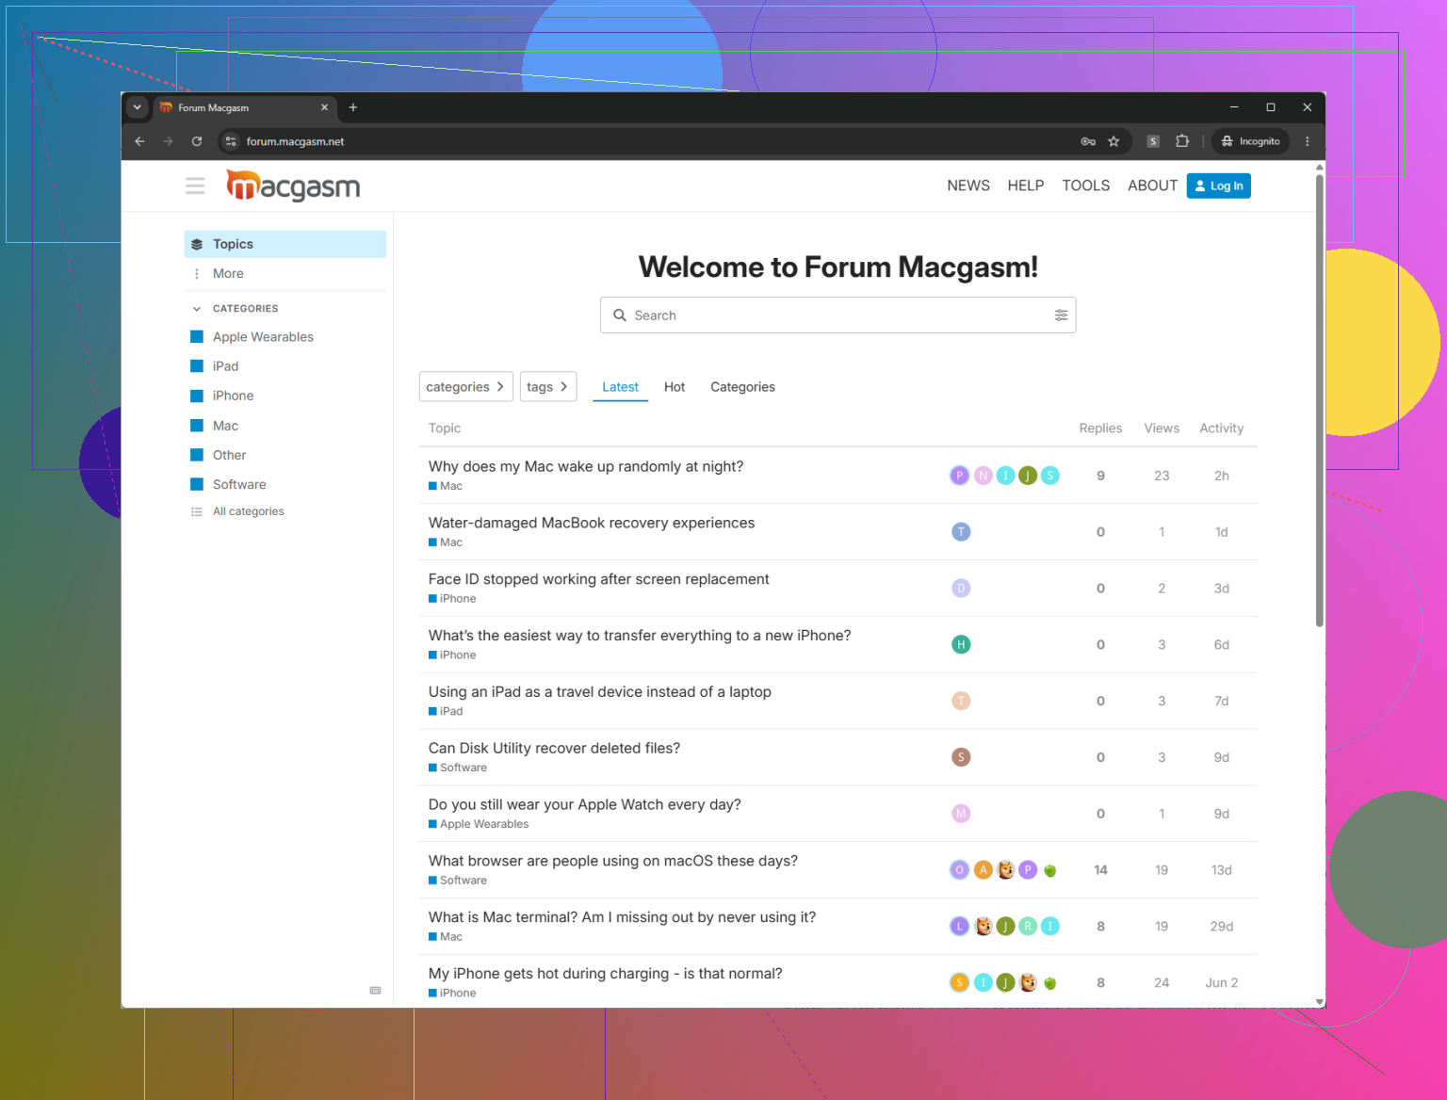Open topic about Mac waking randomly
Viewport: 1447px width, 1100px height.
(586, 467)
